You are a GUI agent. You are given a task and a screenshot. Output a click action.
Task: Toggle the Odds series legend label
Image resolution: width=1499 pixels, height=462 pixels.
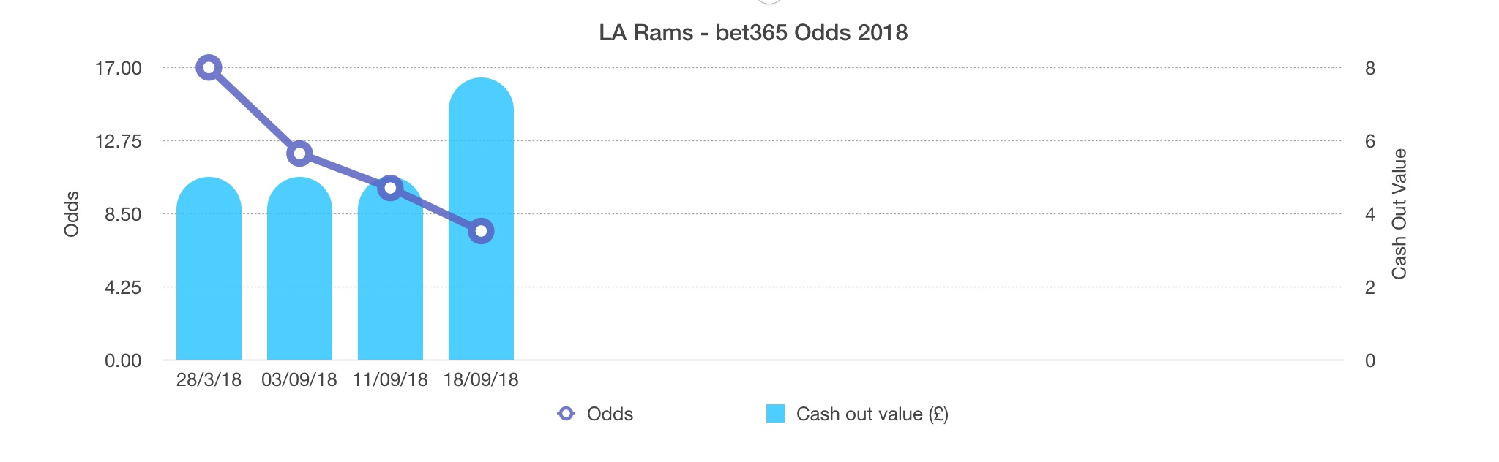[610, 414]
